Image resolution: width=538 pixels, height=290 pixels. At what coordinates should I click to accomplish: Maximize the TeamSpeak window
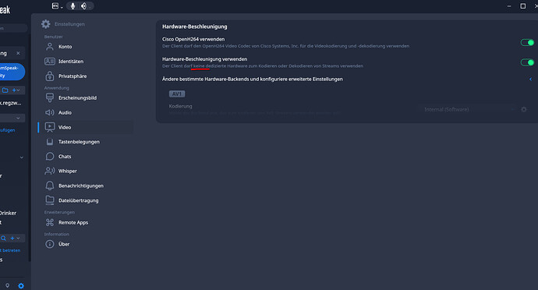(523, 5)
